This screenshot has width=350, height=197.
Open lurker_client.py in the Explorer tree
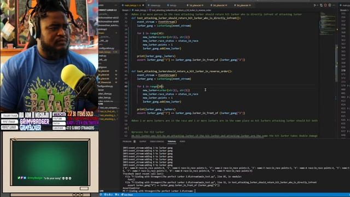tap(105, 94)
